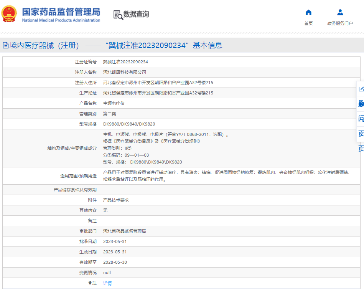
Task: Click intended use text starting 产品用于对康复阶段
Action: click(227, 176)
